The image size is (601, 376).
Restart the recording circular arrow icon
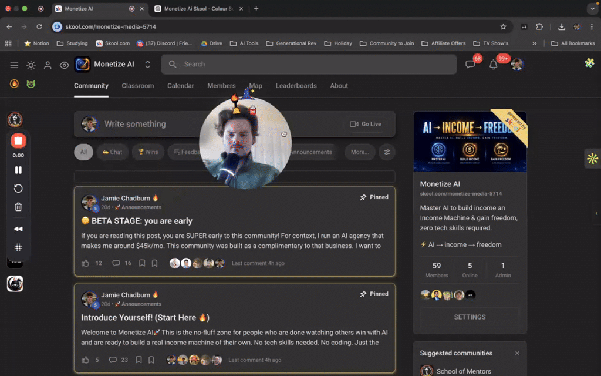click(x=18, y=189)
